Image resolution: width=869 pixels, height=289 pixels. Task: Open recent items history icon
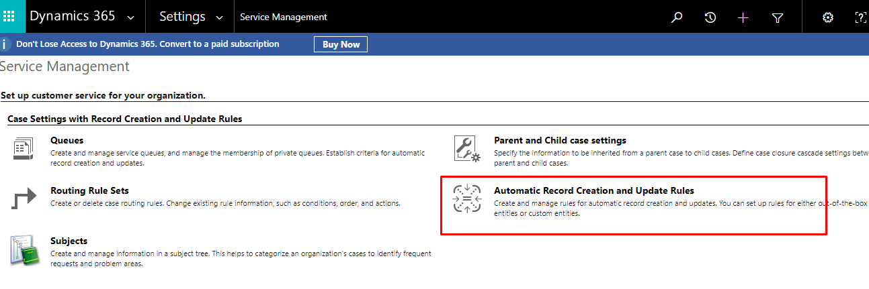710,17
